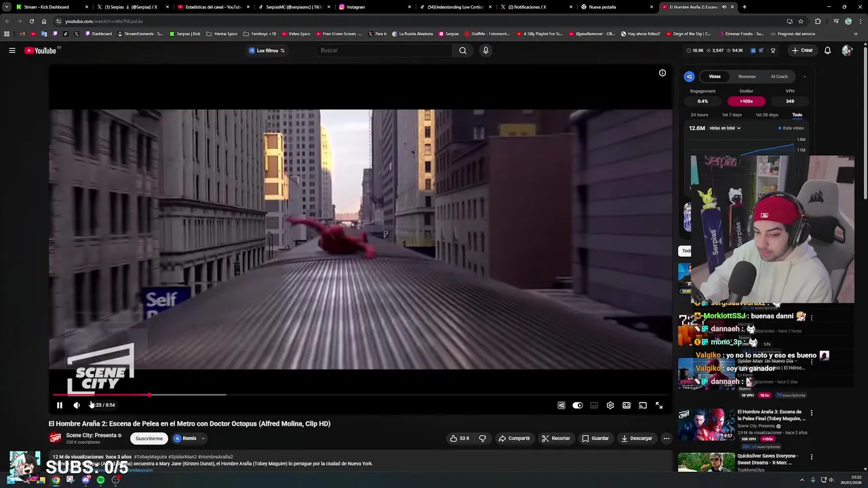Open the vistas en total dropdown

[725, 128]
